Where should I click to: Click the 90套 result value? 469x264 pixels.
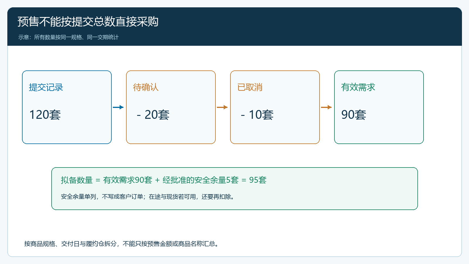click(x=354, y=114)
